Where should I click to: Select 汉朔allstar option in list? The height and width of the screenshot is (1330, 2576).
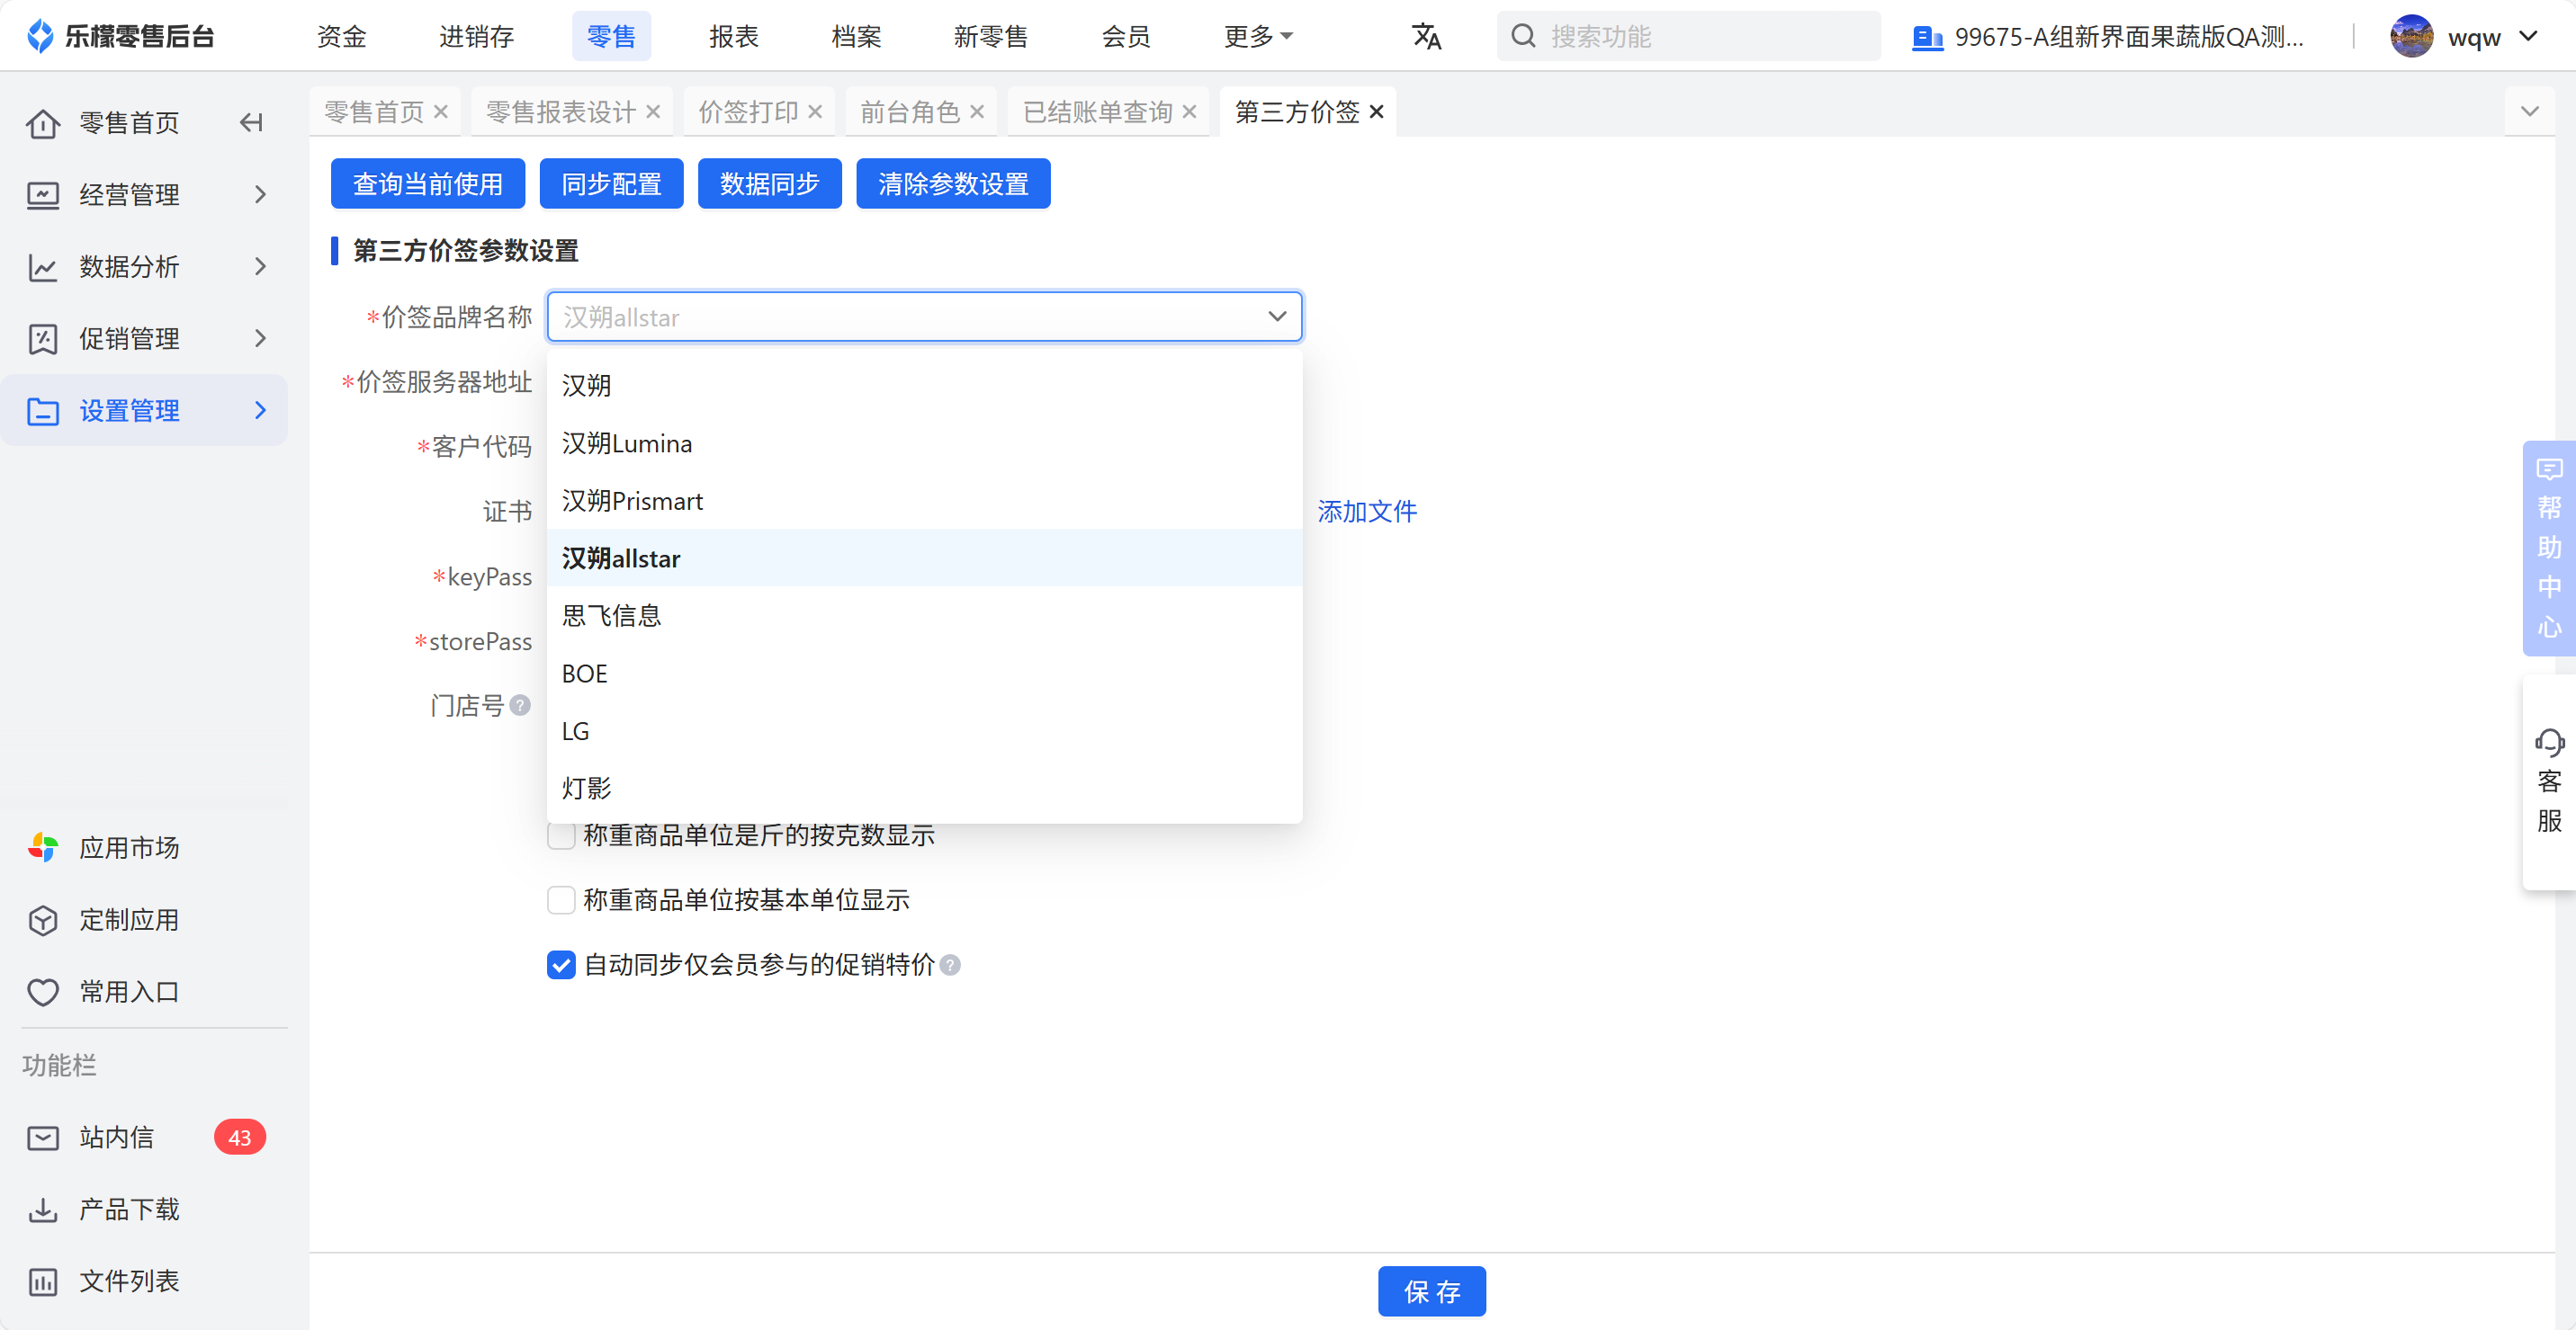coord(924,558)
